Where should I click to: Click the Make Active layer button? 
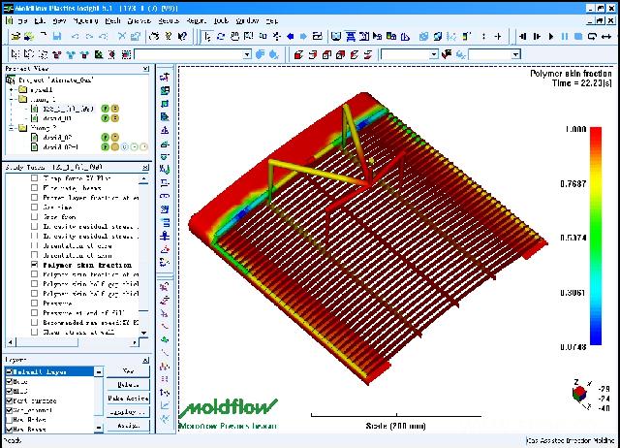[x=128, y=399]
